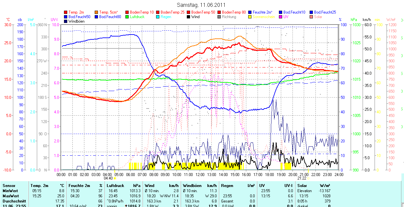Click the chart title Samstag, 11.06.2011
The image size is (404, 207).
(x=201, y=5)
